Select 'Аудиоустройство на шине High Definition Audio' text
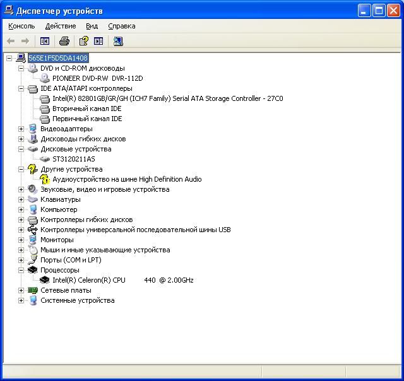This screenshot has height=381, width=404. (127, 179)
